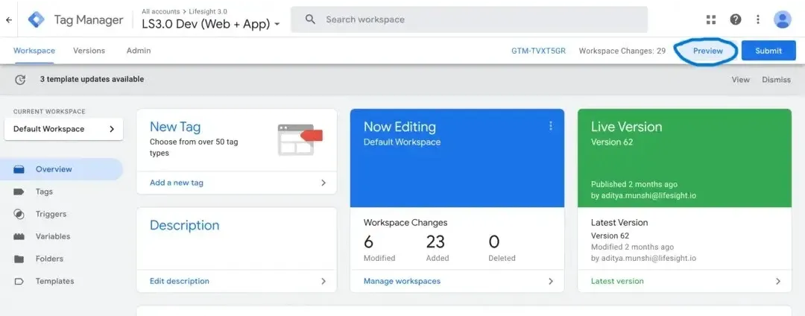Click into the Search workspace field
The width and height of the screenshot is (805, 316).
pos(470,19)
